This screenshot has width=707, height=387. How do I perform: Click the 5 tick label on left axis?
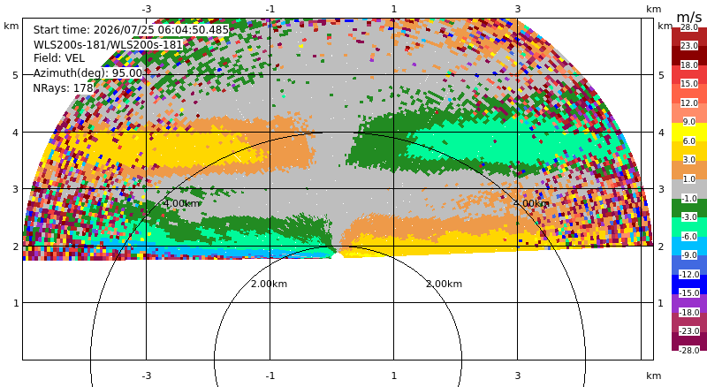[x=16, y=75]
